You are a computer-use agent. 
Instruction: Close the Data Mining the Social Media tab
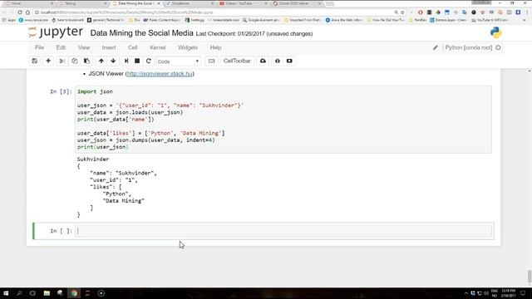click(159, 3)
